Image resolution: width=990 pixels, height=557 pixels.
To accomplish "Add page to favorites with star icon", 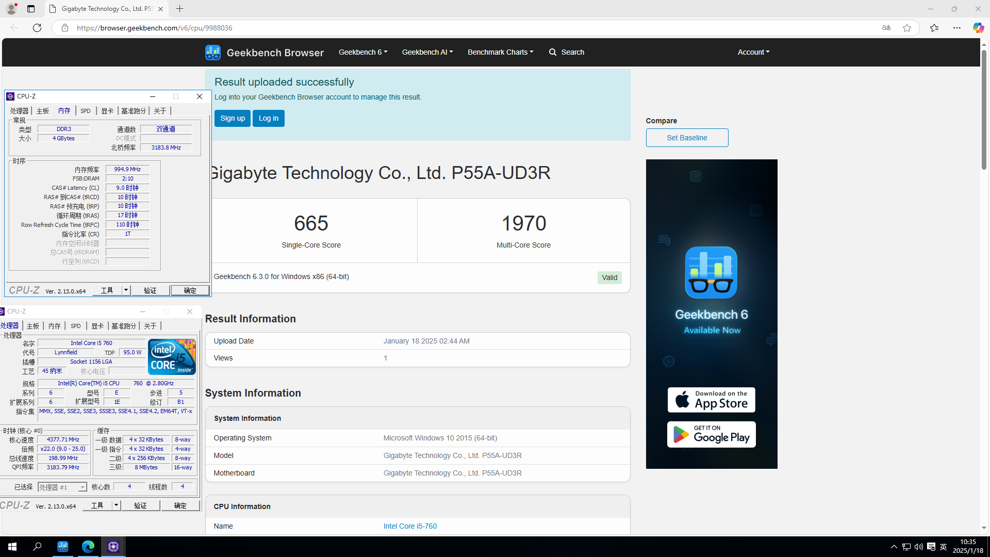I will pyautogui.click(x=907, y=28).
